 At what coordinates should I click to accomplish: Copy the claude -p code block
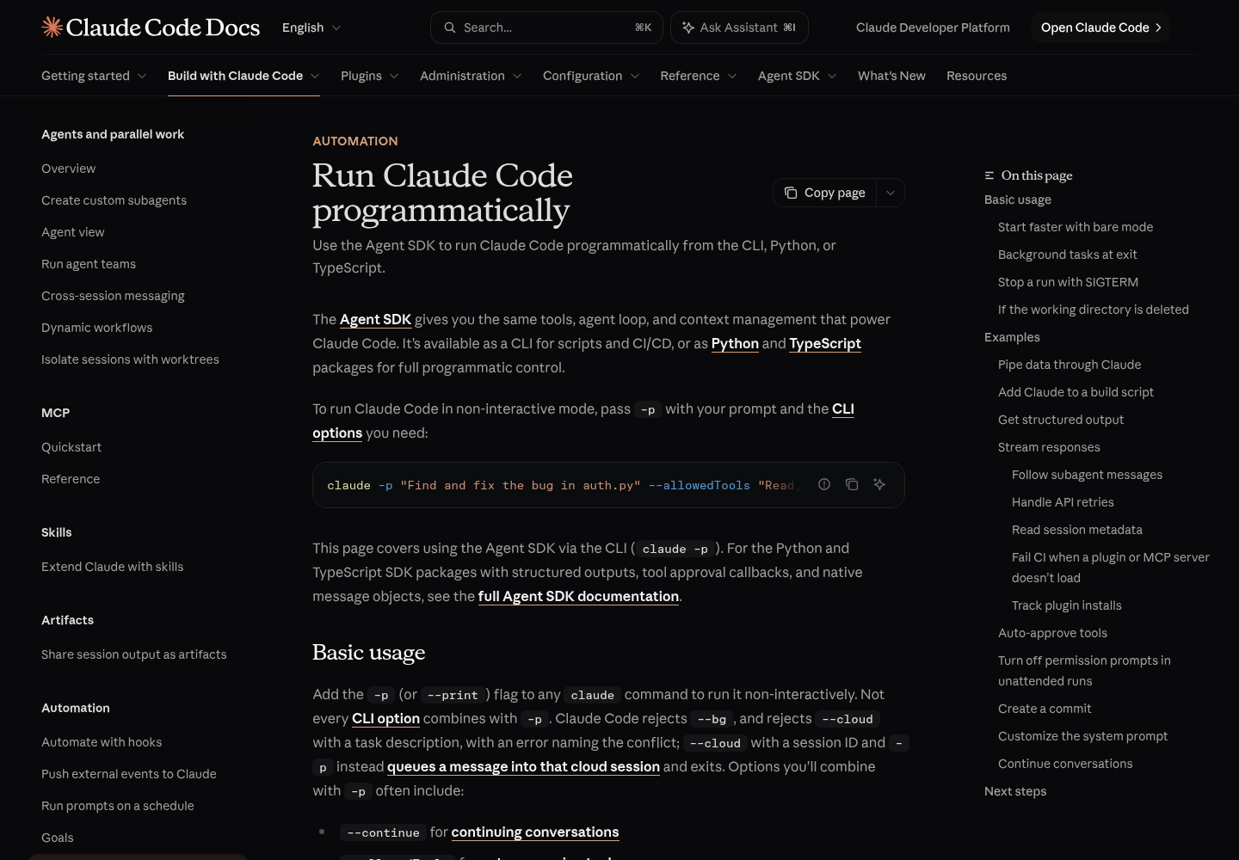(852, 484)
